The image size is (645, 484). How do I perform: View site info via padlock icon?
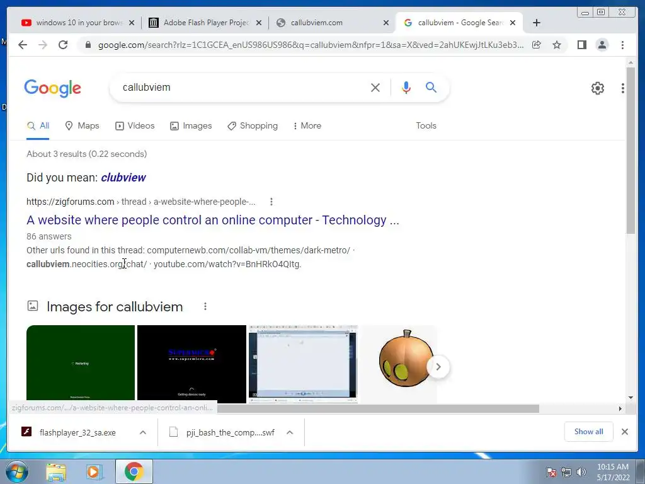88,45
